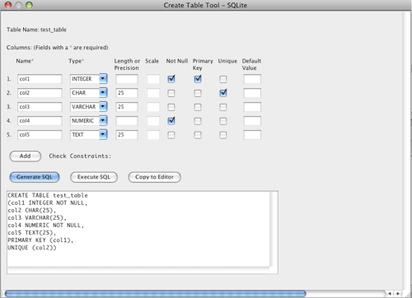Click the 'UNIQUE (col2))' SQL line

point(32,248)
